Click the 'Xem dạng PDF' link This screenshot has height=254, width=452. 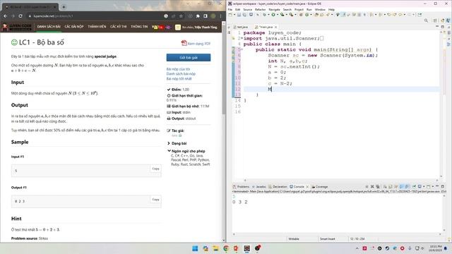point(196,44)
